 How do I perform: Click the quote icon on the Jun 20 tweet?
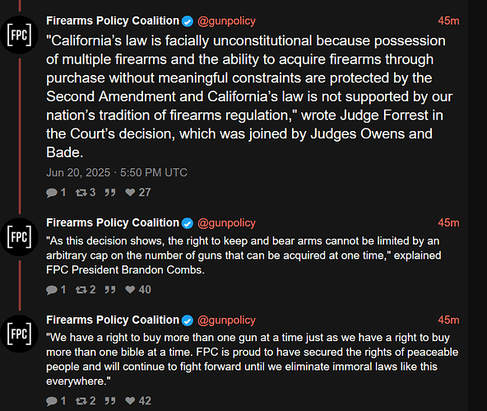click(110, 193)
